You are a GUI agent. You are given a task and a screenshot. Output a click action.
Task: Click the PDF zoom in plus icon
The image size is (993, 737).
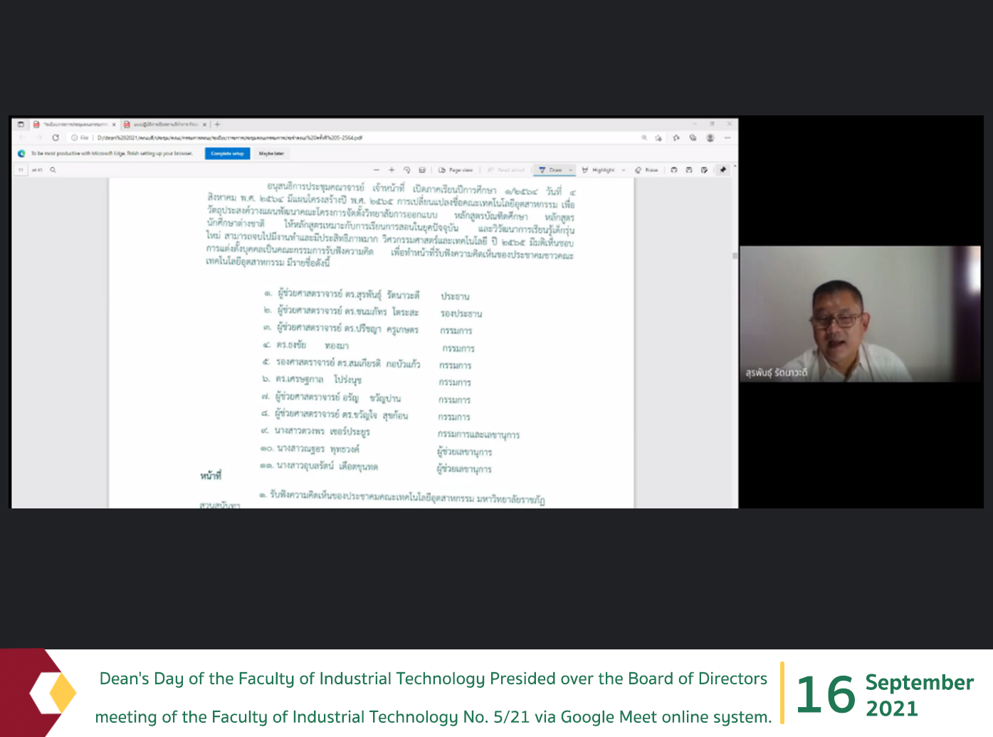click(392, 170)
